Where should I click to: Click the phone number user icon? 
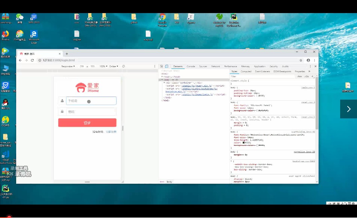tap(62, 101)
